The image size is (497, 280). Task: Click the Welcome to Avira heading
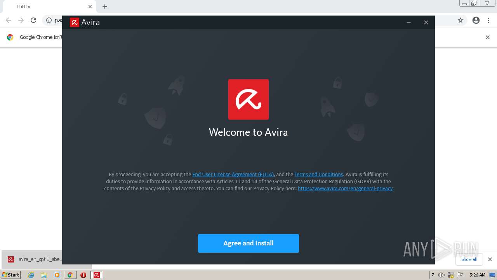pyautogui.click(x=248, y=132)
